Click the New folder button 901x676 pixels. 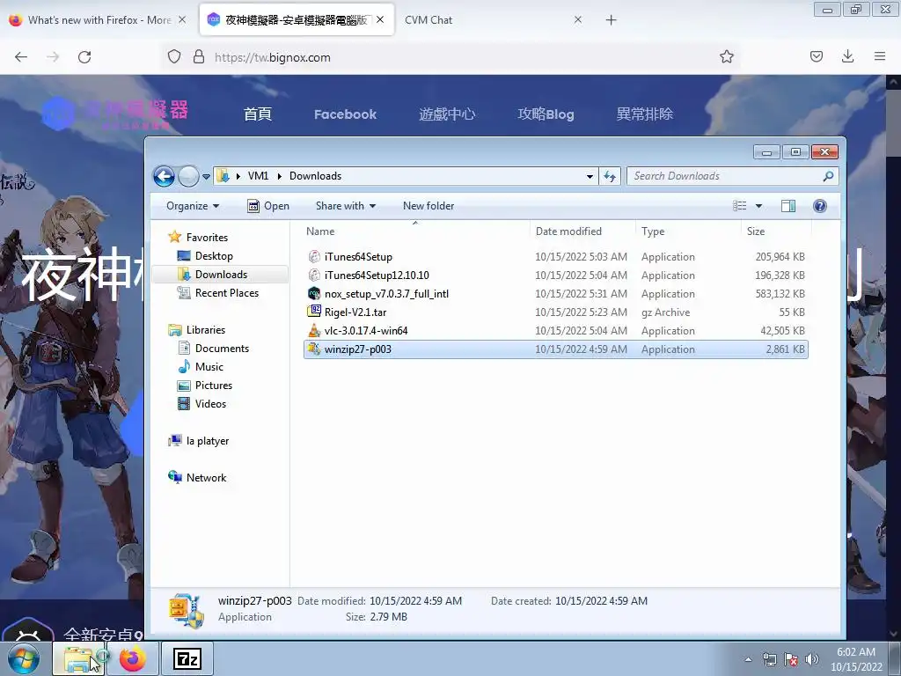click(429, 206)
